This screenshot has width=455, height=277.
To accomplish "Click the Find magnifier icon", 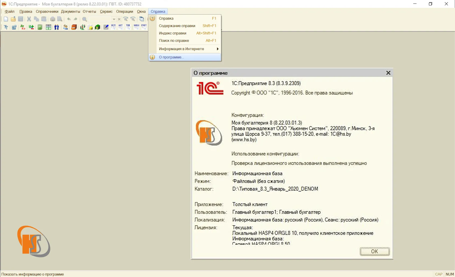I will pos(85,19).
